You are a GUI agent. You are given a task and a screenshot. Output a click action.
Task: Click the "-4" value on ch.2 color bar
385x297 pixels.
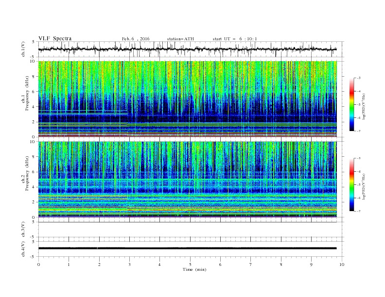(x=358, y=171)
